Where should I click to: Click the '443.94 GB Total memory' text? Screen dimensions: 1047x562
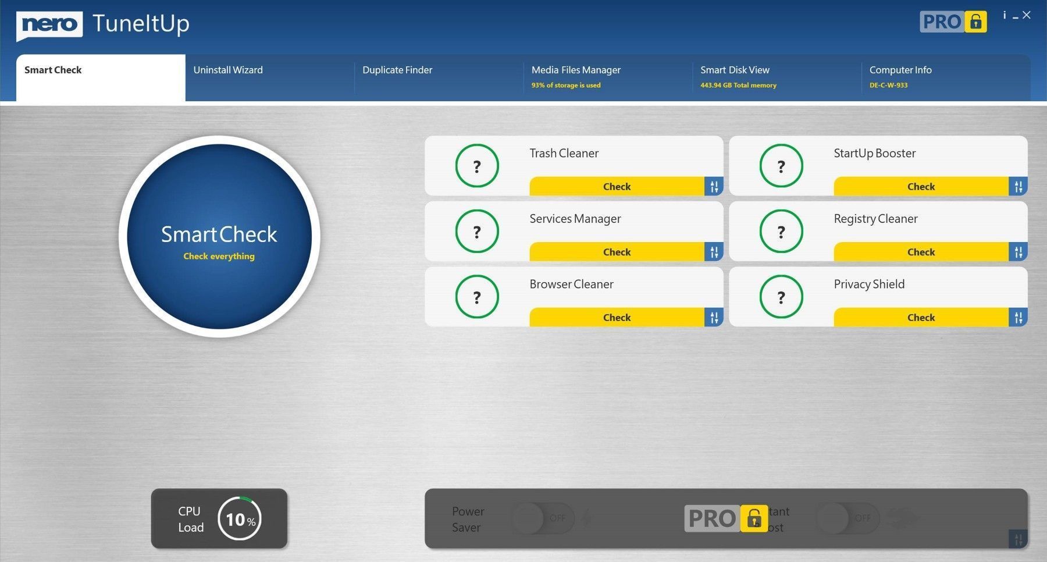tap(738, 85)
